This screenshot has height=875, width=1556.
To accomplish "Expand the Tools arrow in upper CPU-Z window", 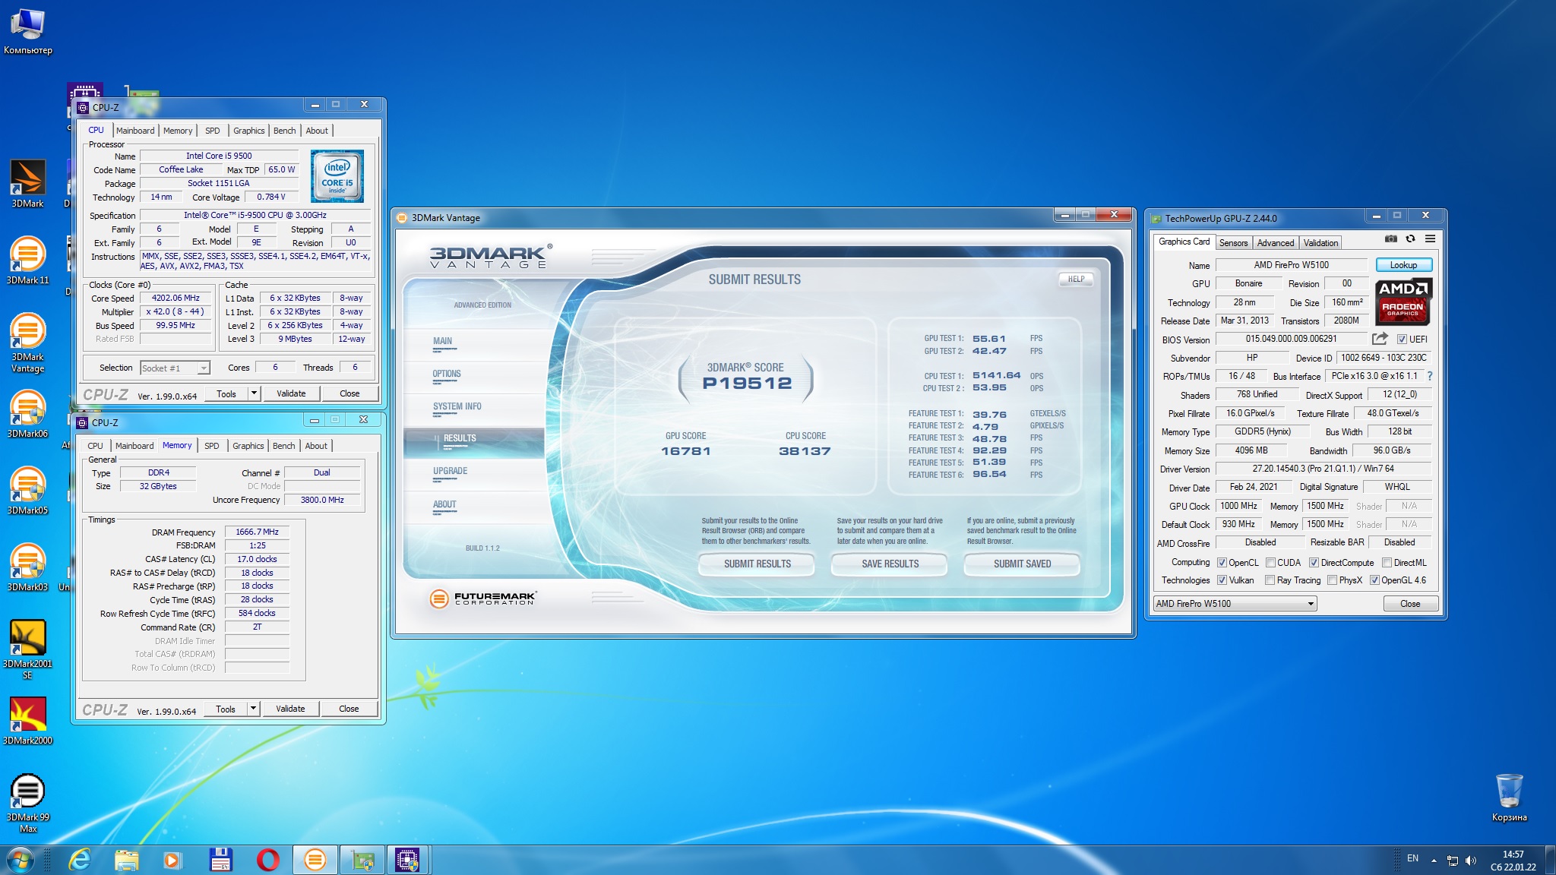I will point(254,393).
